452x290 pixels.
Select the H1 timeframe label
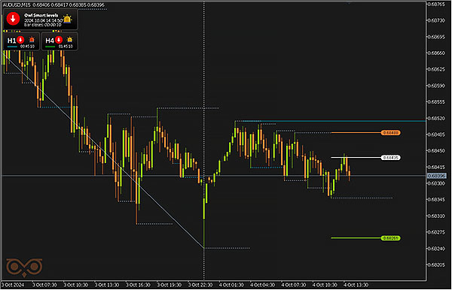(11, 41)
